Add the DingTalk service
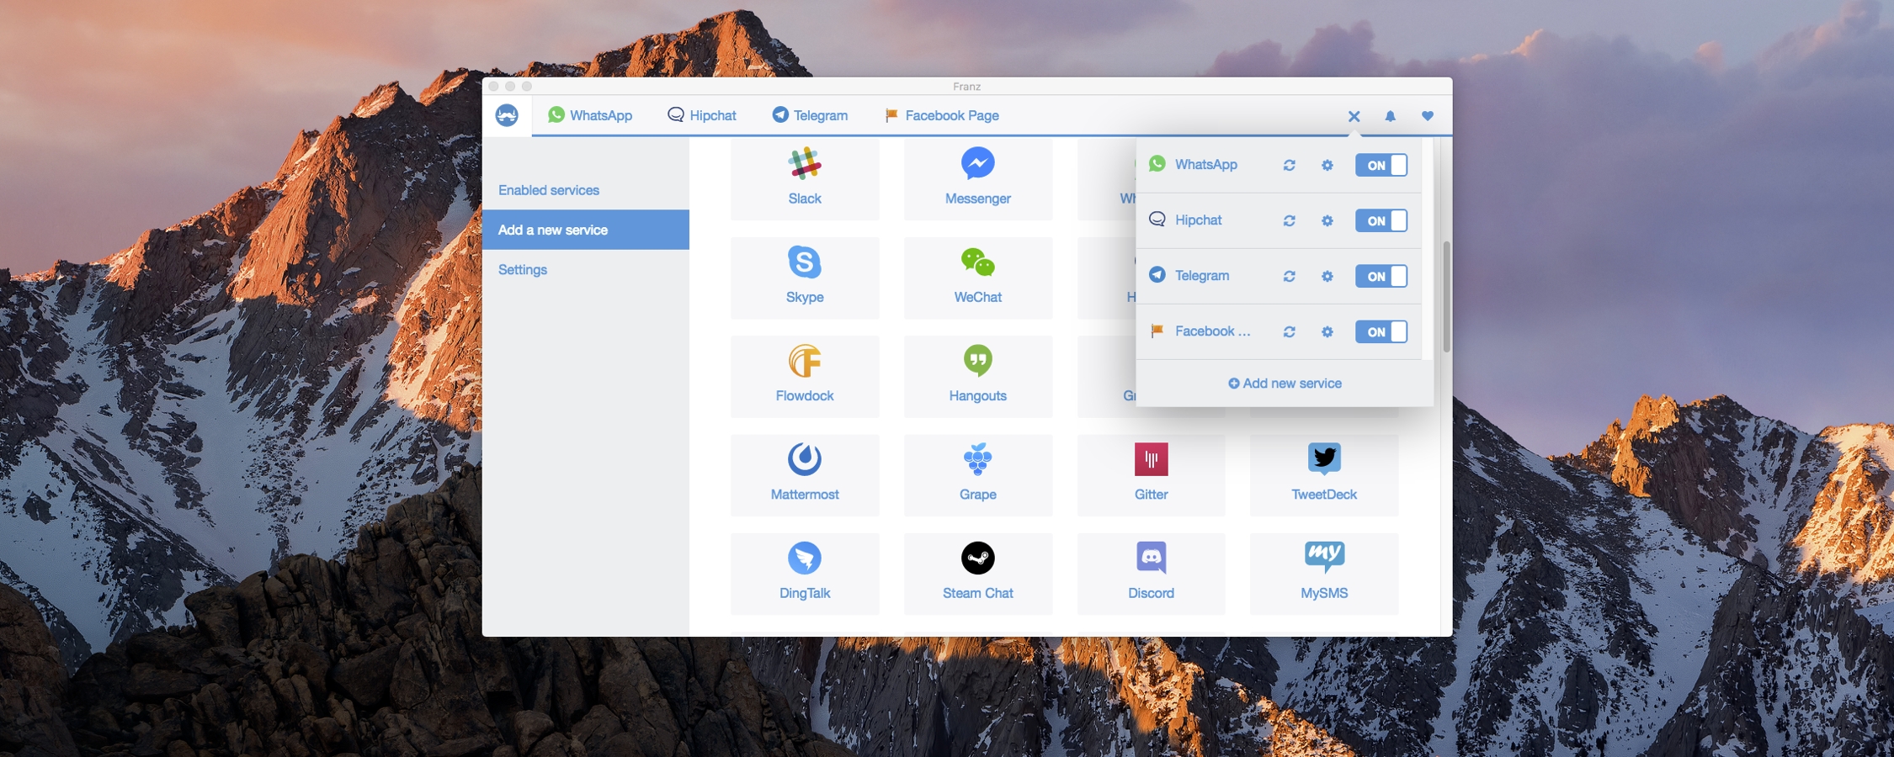This screenshot has height=757, width=1894. point(805,574)
